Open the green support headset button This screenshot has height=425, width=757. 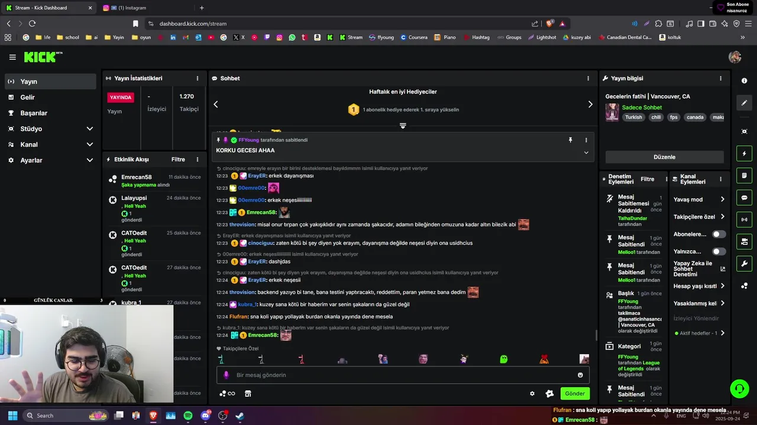739,388
